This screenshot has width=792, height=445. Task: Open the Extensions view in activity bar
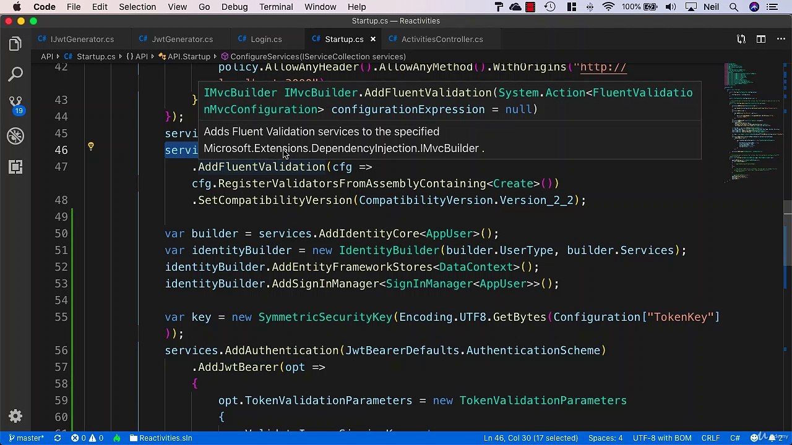click(x=15, y=167)
